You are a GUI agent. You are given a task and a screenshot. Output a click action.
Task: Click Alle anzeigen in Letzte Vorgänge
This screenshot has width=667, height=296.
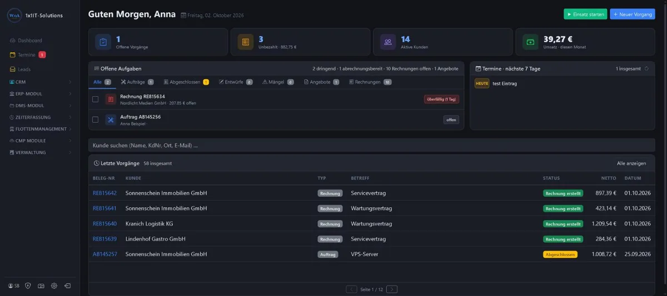(631, 164)
